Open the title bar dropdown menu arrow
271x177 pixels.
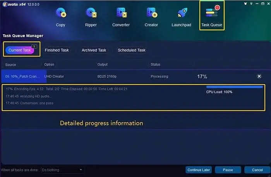(251, 3)
